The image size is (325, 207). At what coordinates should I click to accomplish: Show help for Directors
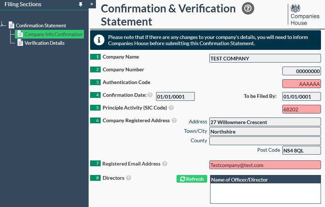(x=128, y=178)
